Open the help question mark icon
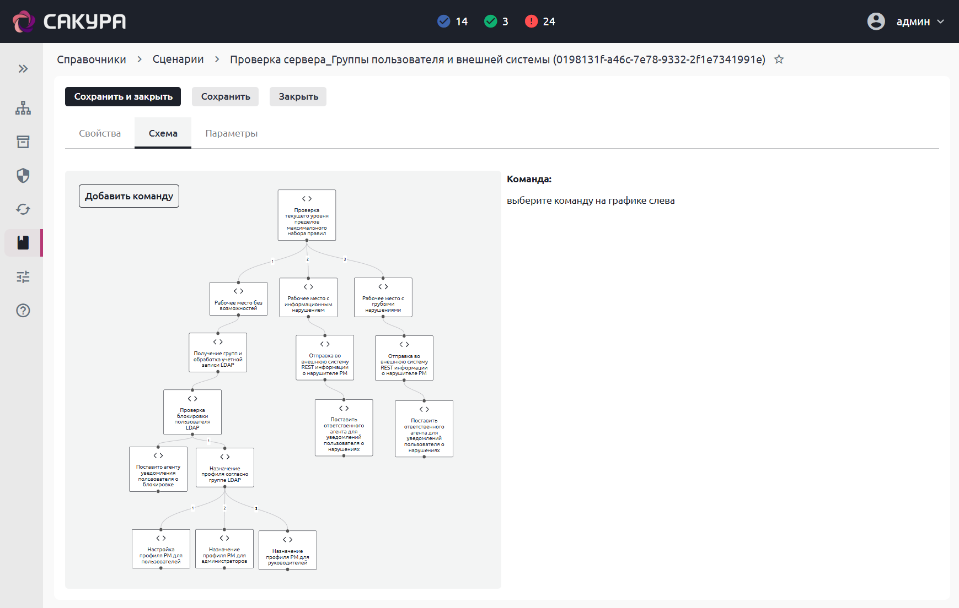The height and width of the screenshot is (608, 959). pyautogui.click(x=23, y=311)
